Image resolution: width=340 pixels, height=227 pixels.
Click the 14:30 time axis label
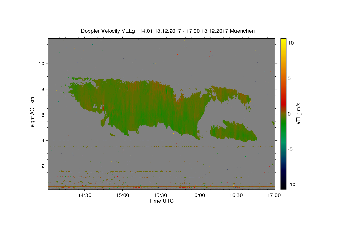click(x=84, y=195)
